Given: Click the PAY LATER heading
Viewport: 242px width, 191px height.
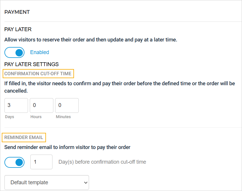Looking at the screenshot, I should tap(18, 29).
